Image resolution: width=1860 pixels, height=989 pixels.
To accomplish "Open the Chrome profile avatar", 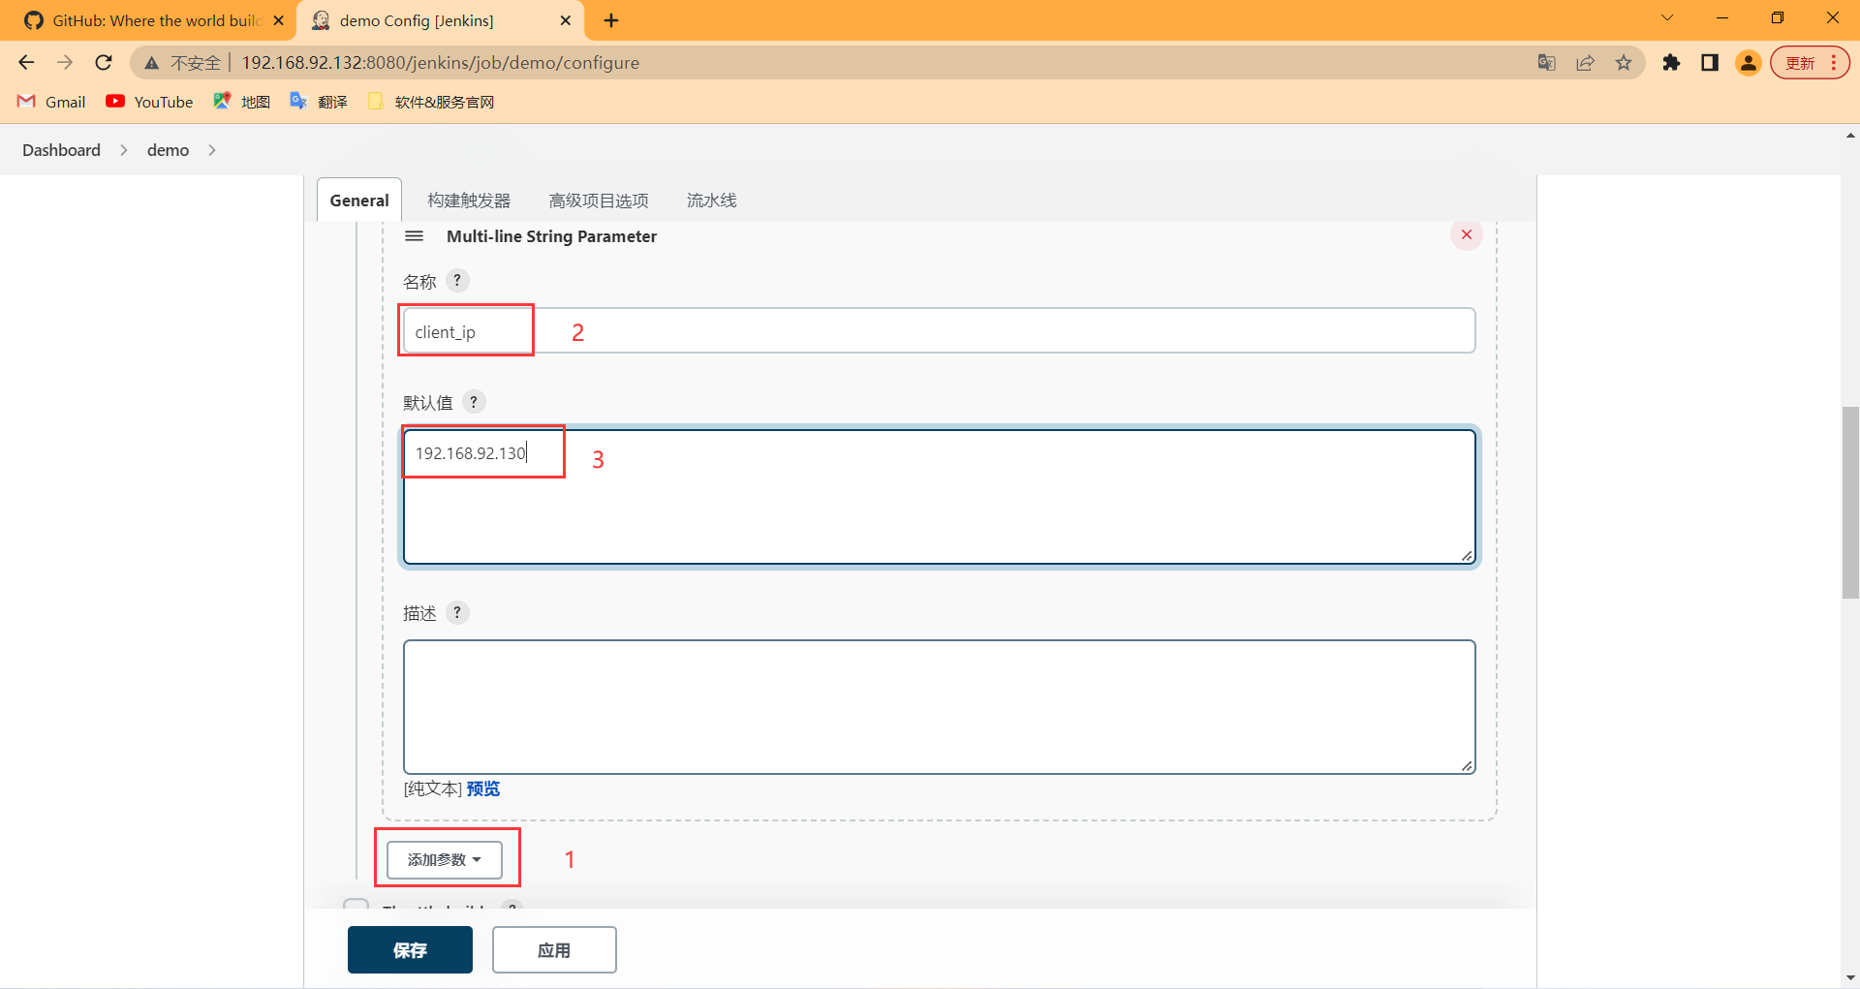I will pyautogui.click(x=1749, y=63).
